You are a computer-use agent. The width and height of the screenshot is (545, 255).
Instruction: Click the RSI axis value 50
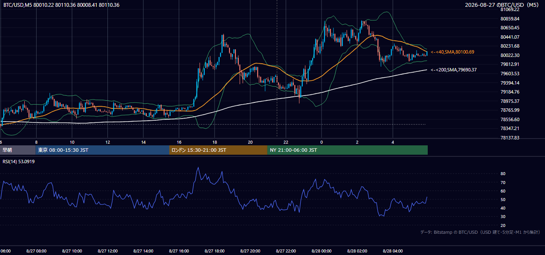(503, 199)
